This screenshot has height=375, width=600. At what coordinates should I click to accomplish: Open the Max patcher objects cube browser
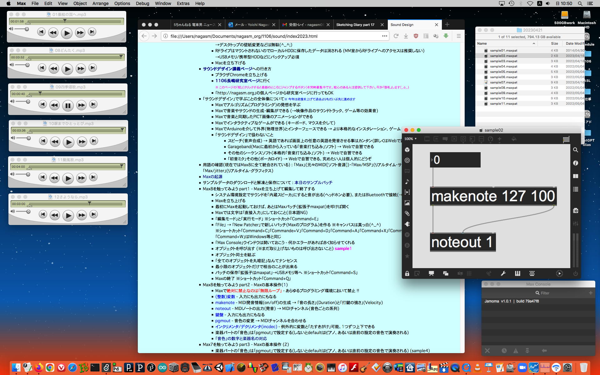pos(407,150)
